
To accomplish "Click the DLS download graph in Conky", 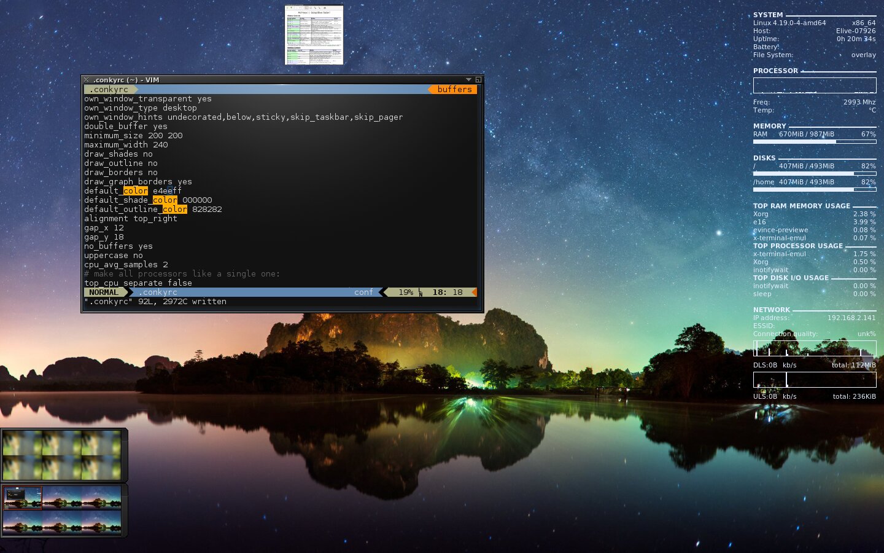I will [815, 348].
